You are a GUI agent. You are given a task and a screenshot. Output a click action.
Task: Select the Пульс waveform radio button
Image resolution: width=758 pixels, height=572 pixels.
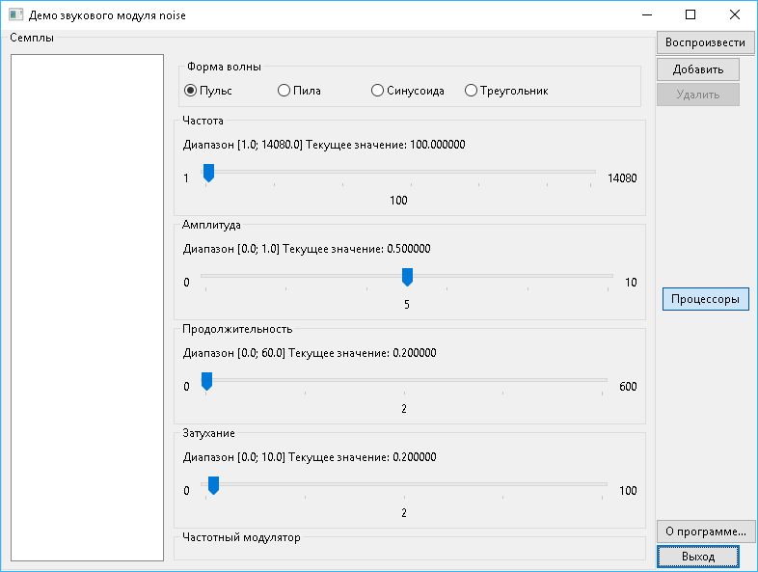point(191,91)
